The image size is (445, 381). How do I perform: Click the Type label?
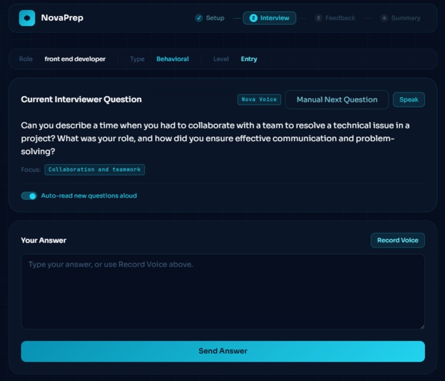click(137, 59)
